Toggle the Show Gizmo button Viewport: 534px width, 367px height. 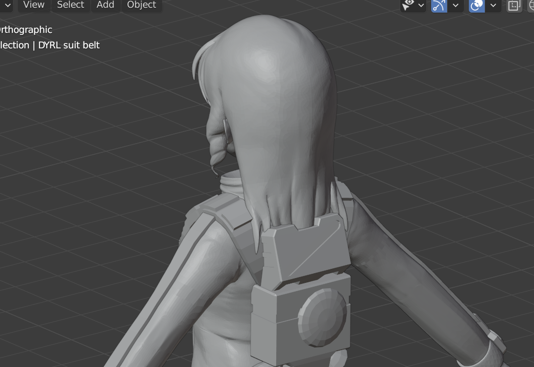(x=439, y=5)
